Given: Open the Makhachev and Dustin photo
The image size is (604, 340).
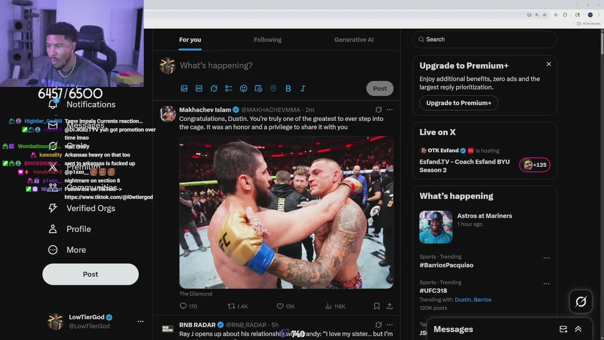Looking at the screenshot, I should coord(286,212).
